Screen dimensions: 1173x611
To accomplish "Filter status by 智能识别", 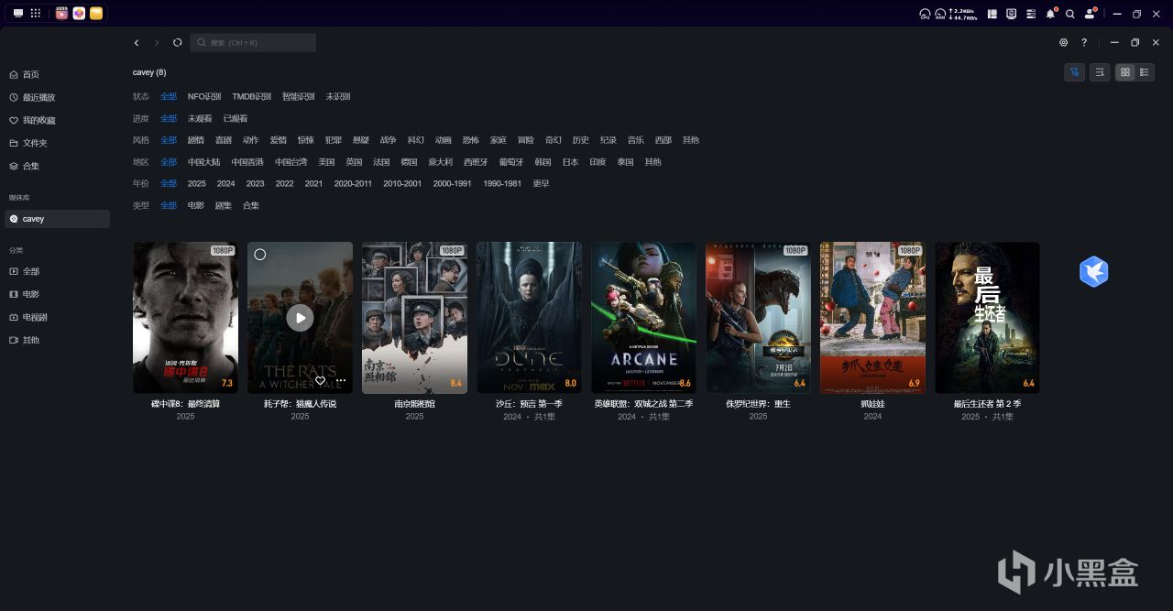I will [x=298, y=96].
